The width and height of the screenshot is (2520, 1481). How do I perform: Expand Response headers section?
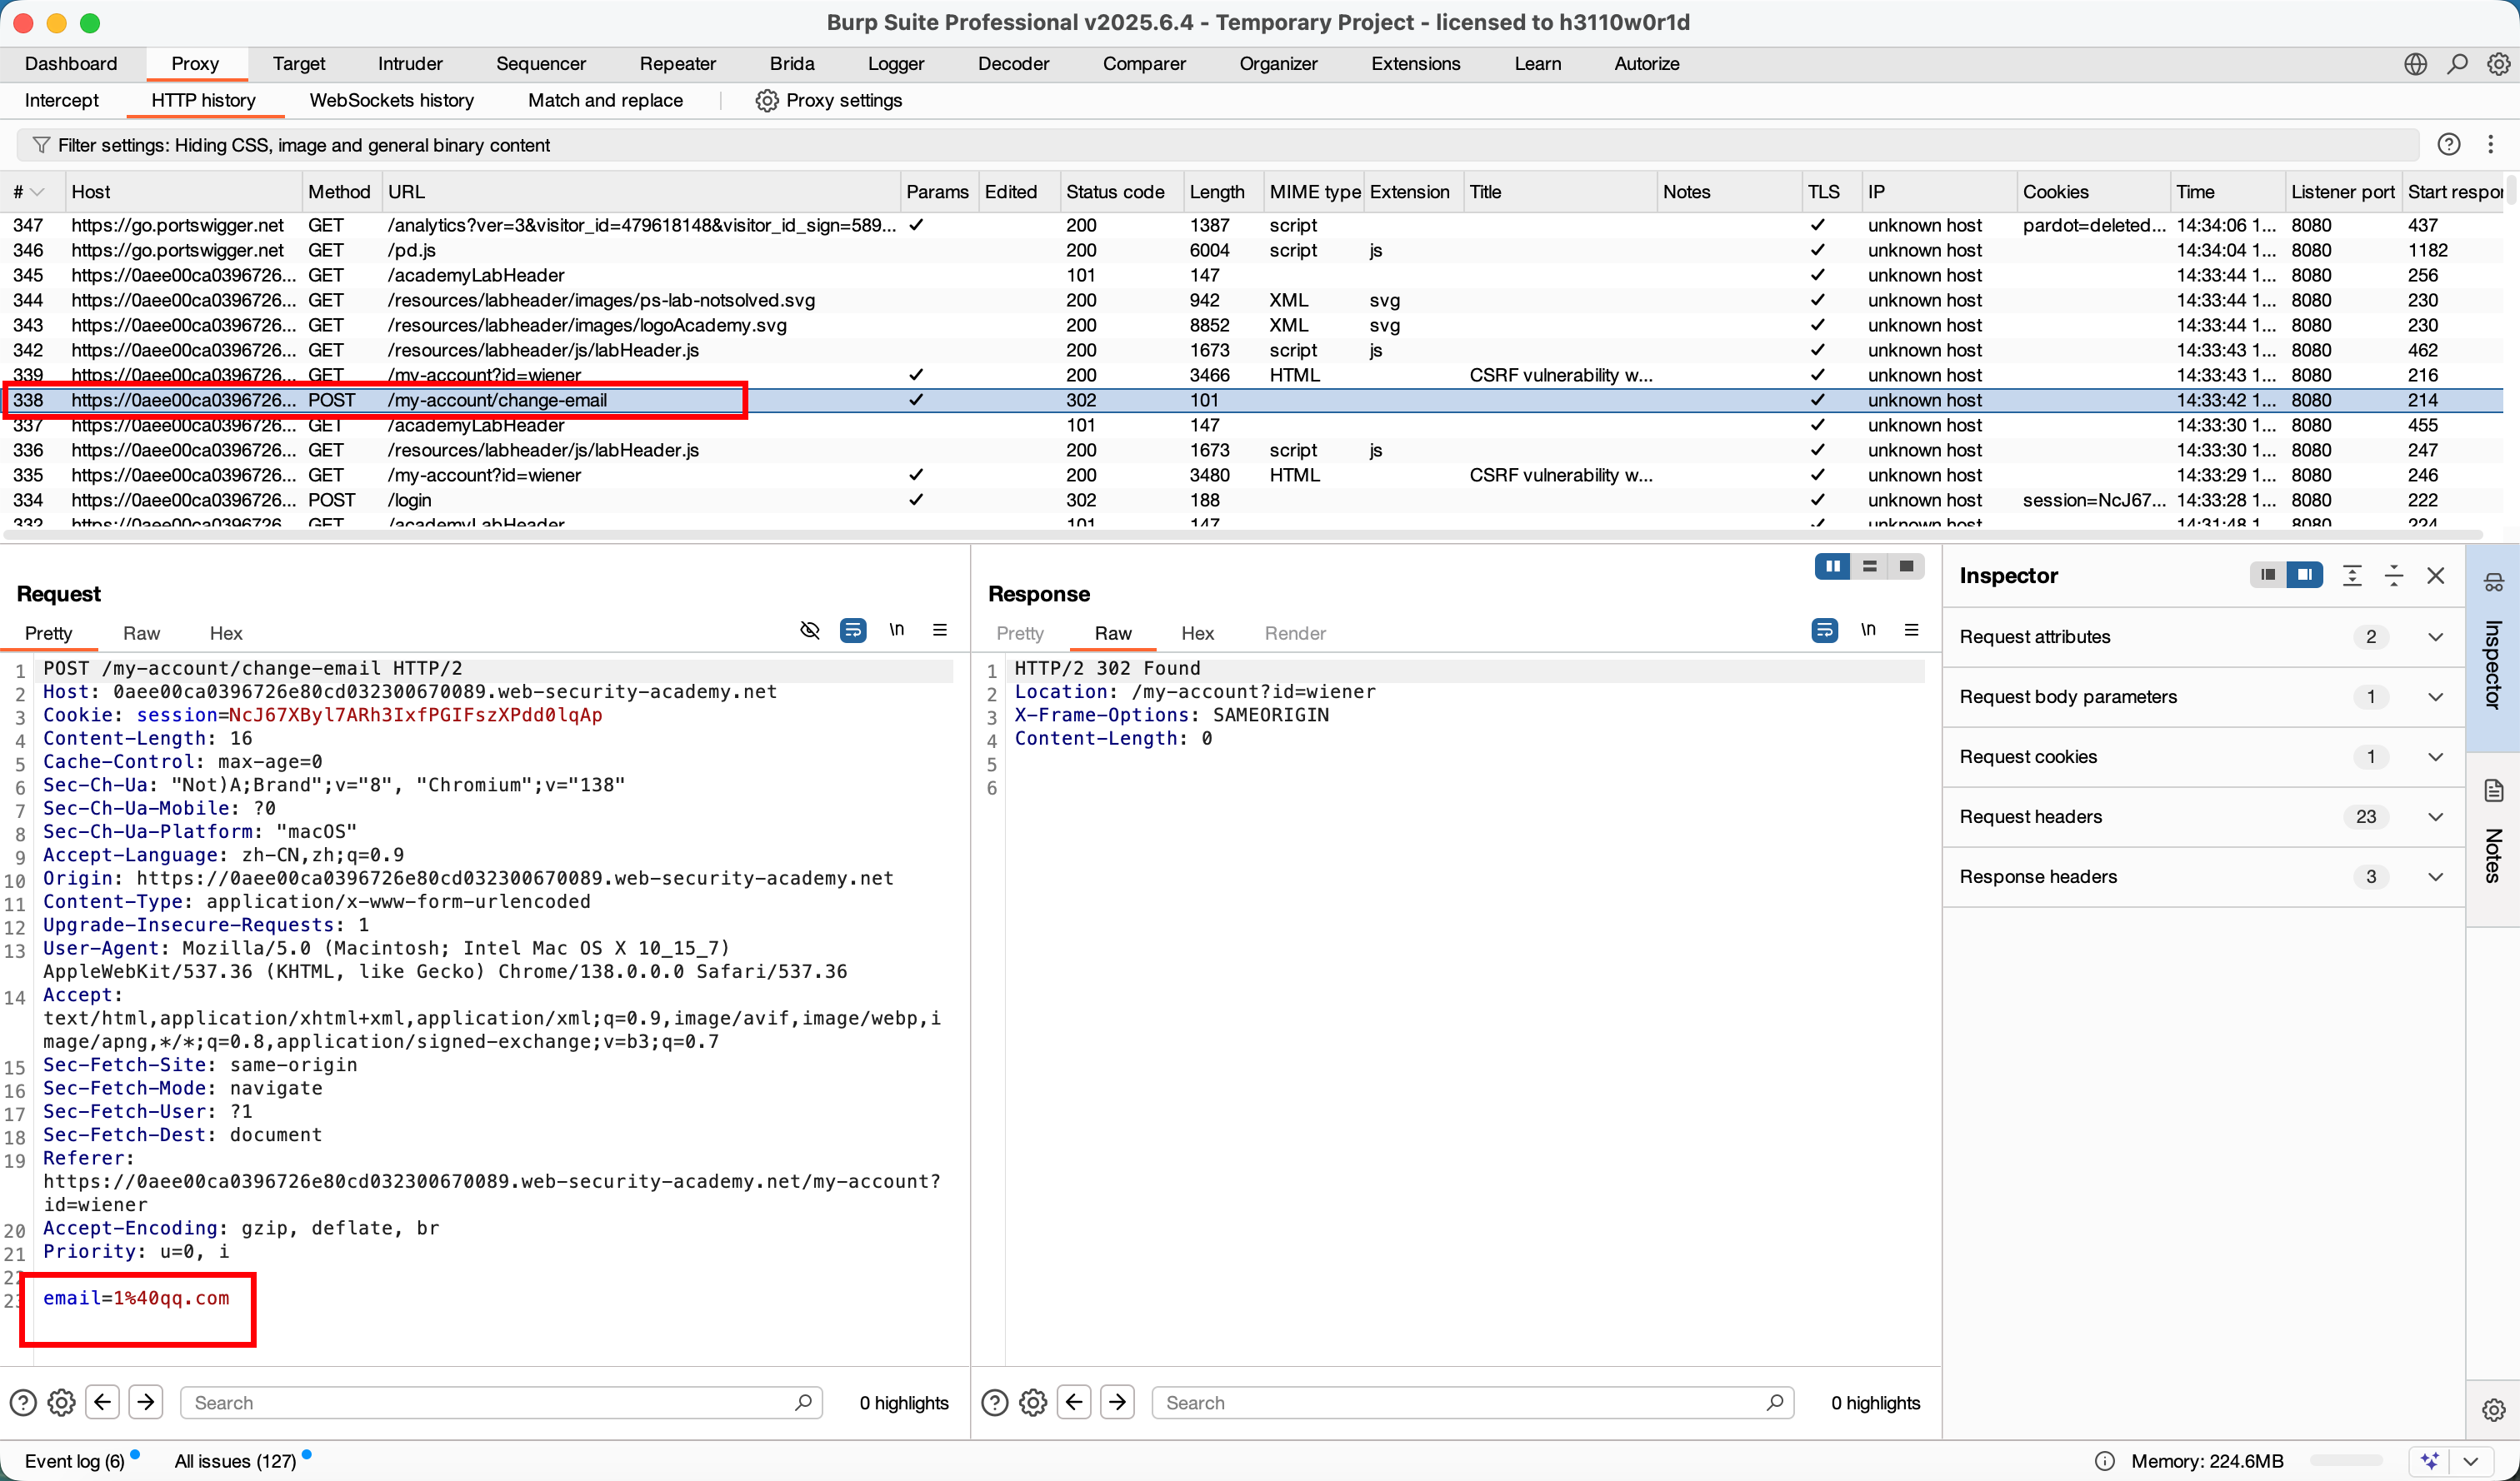[x=2435, y=876]
